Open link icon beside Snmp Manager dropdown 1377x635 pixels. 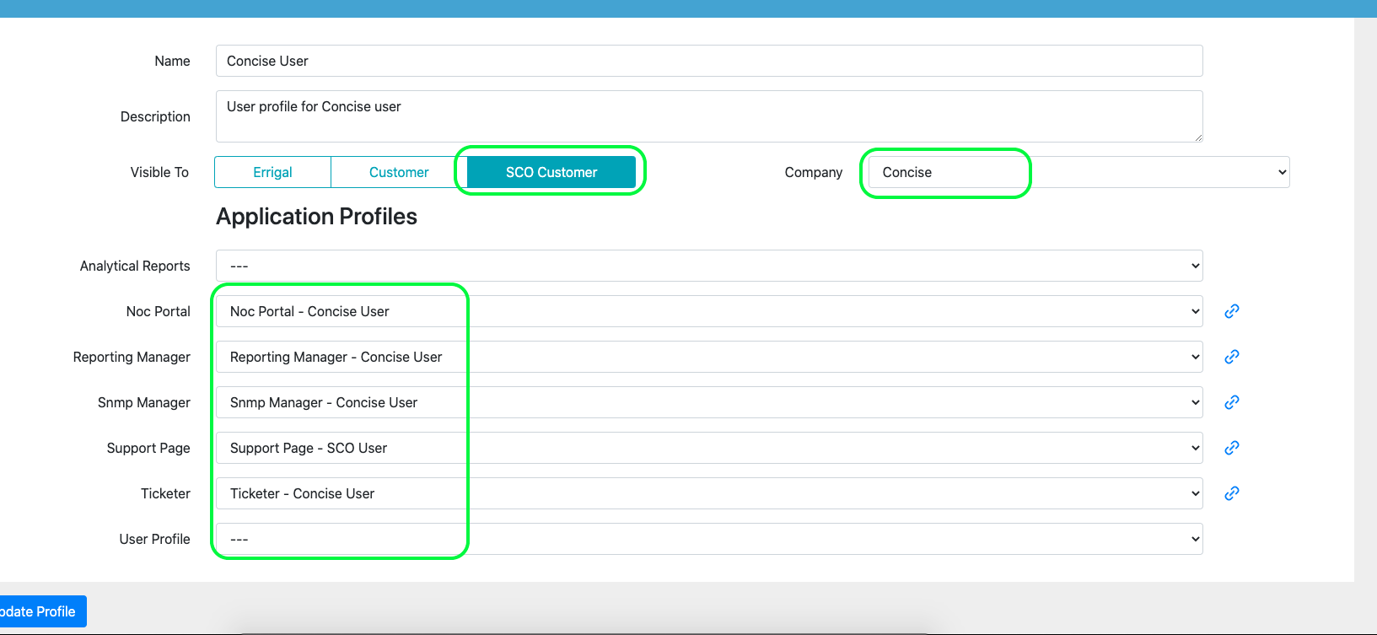tap(1231, 402)
